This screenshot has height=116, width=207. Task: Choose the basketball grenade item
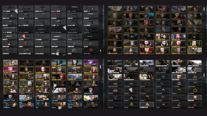[x=91, y=51]
